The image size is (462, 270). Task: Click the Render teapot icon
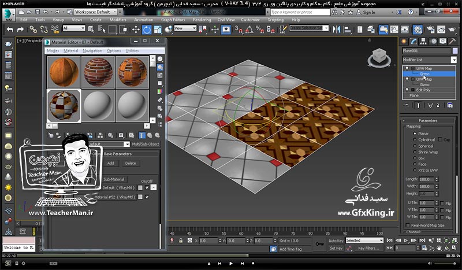pos(452,29)
